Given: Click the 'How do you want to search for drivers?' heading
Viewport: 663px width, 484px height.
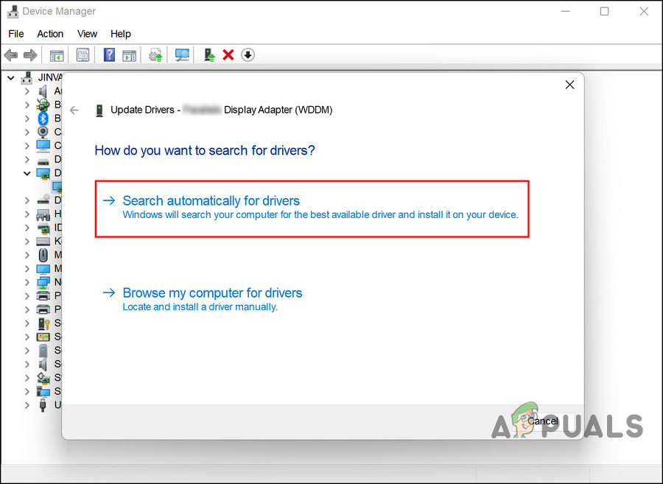Looking at the screenshot, I should coord(205,150).
